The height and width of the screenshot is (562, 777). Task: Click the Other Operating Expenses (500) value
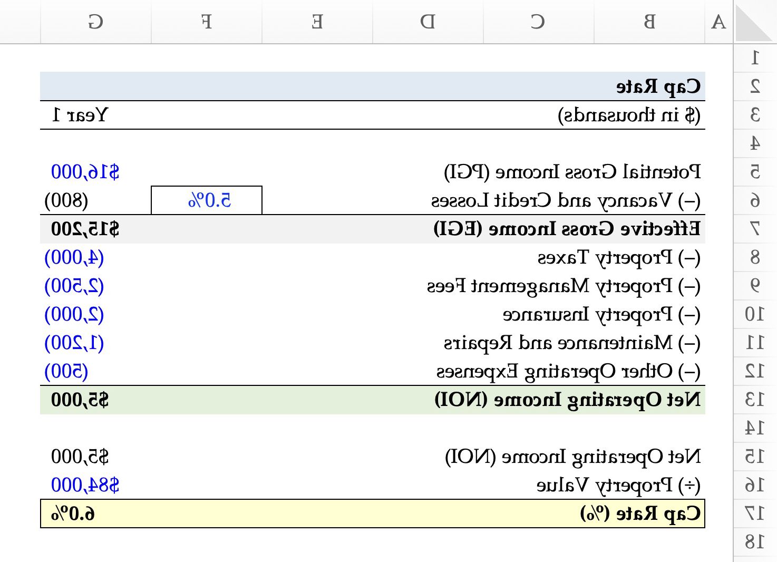[x=66, y=372]
